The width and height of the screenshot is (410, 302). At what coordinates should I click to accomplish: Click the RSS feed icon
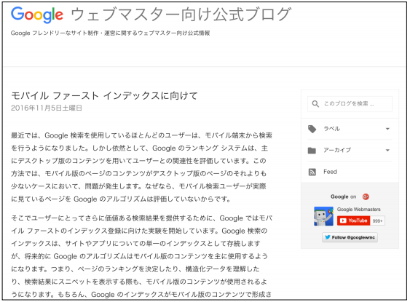point(312,172)
